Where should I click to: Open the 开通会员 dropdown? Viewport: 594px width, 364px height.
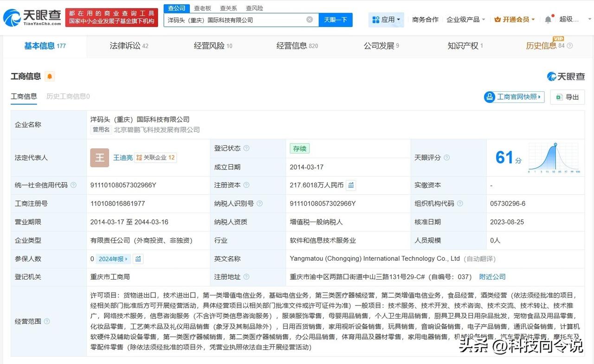[x=515, y=19]
